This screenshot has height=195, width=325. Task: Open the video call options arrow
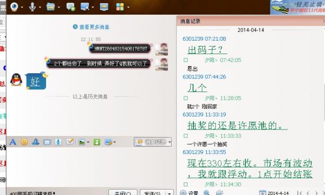(22, 7)
